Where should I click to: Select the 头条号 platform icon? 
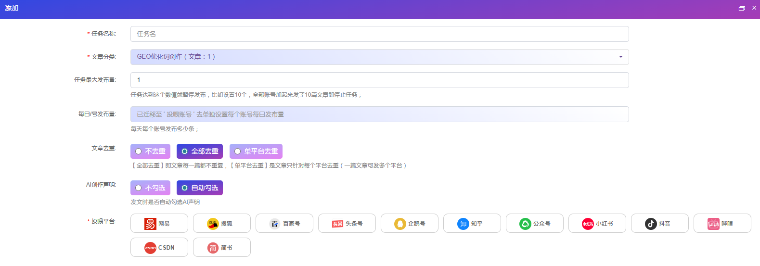click(337, 224)
